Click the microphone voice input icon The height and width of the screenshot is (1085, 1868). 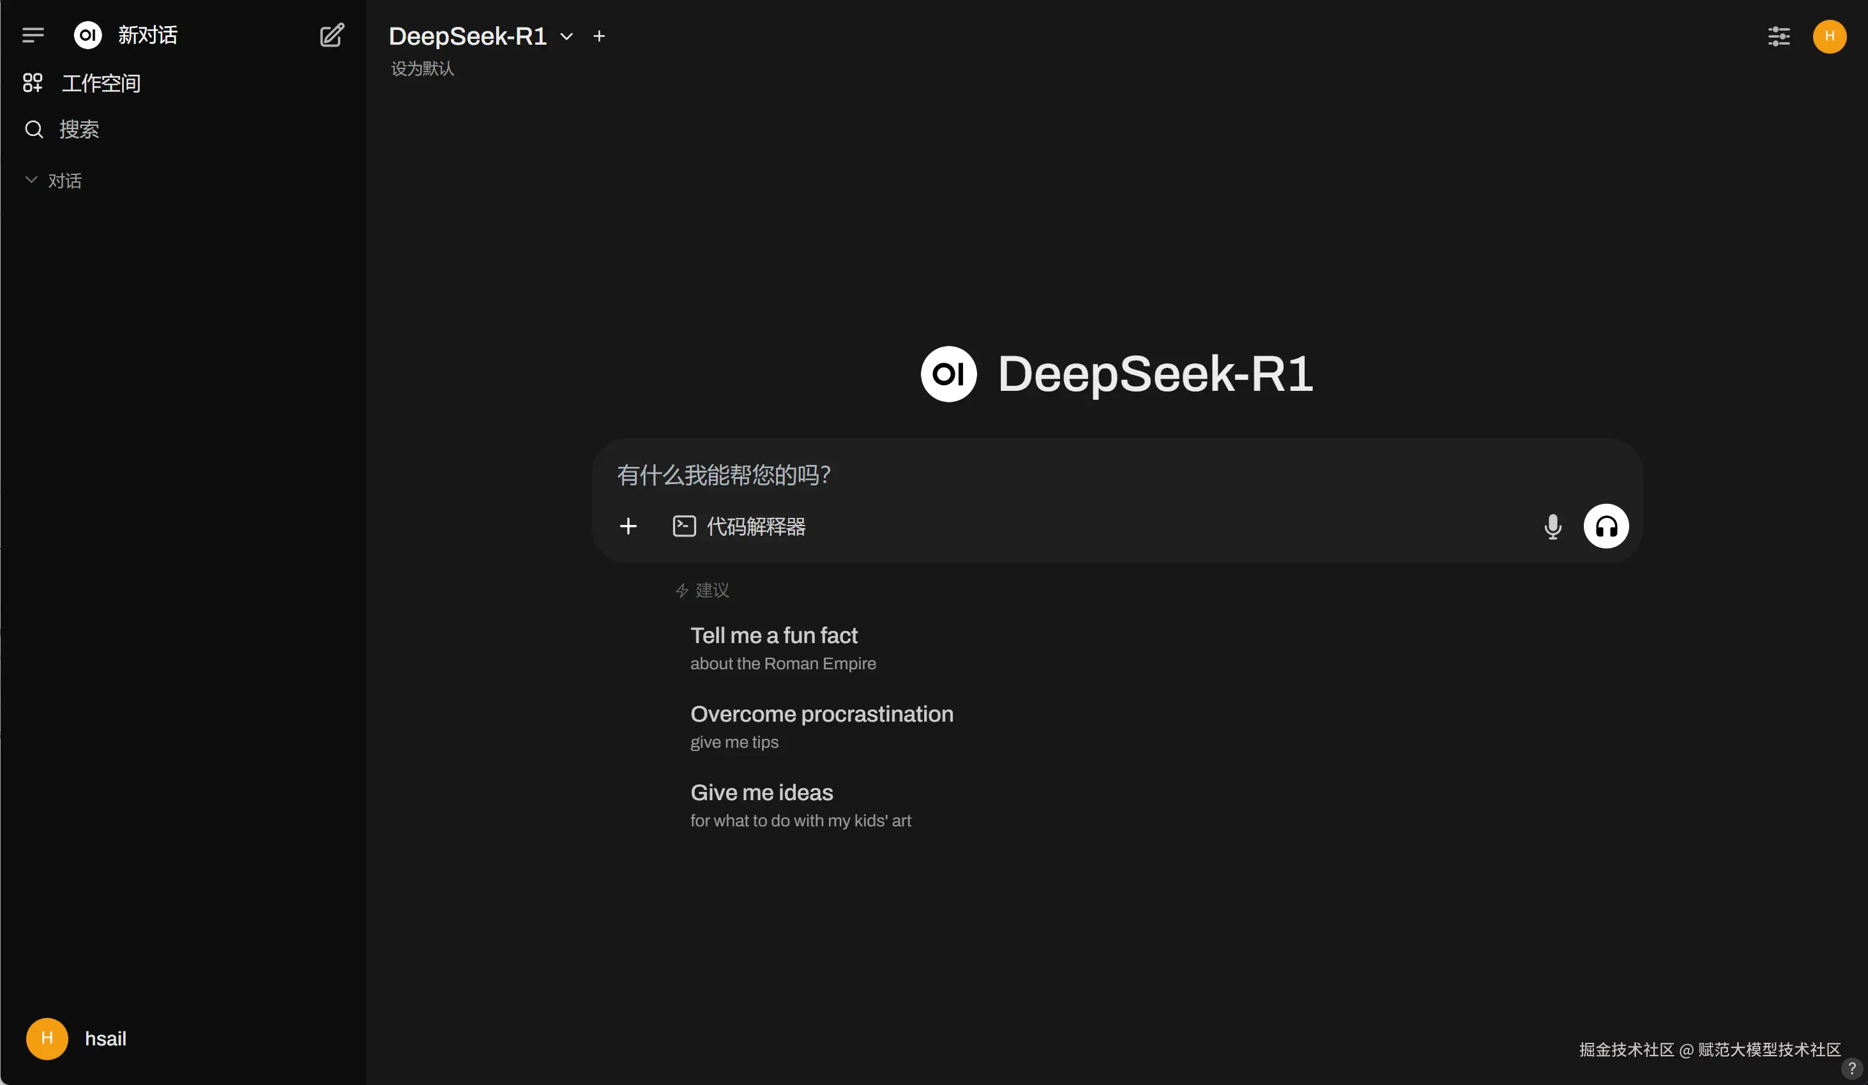(1553, 526)
